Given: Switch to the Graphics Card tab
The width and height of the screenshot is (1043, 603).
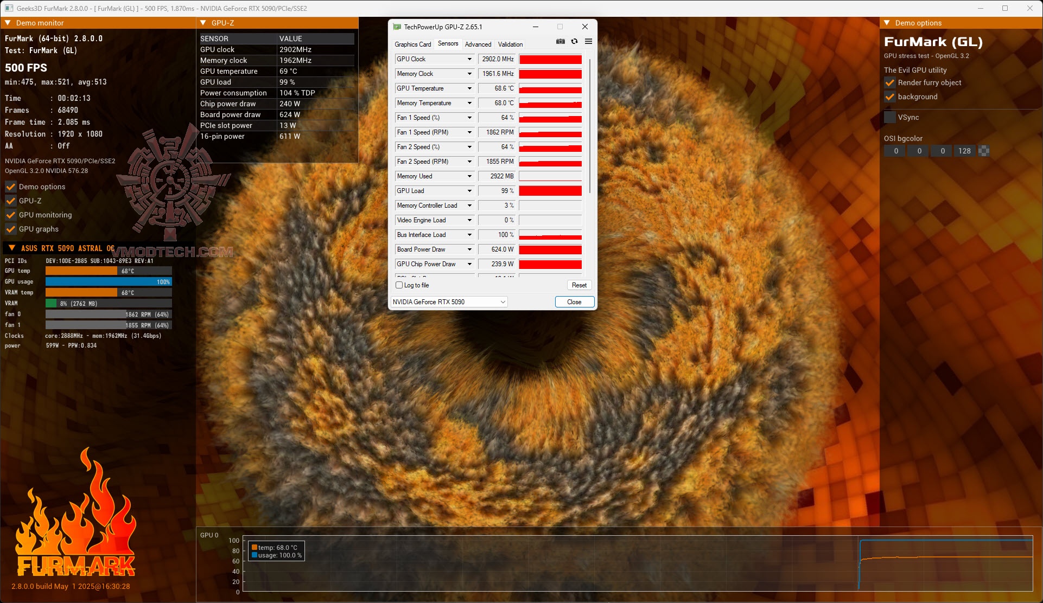Looking at the screenshot, I should coord(412,44).
